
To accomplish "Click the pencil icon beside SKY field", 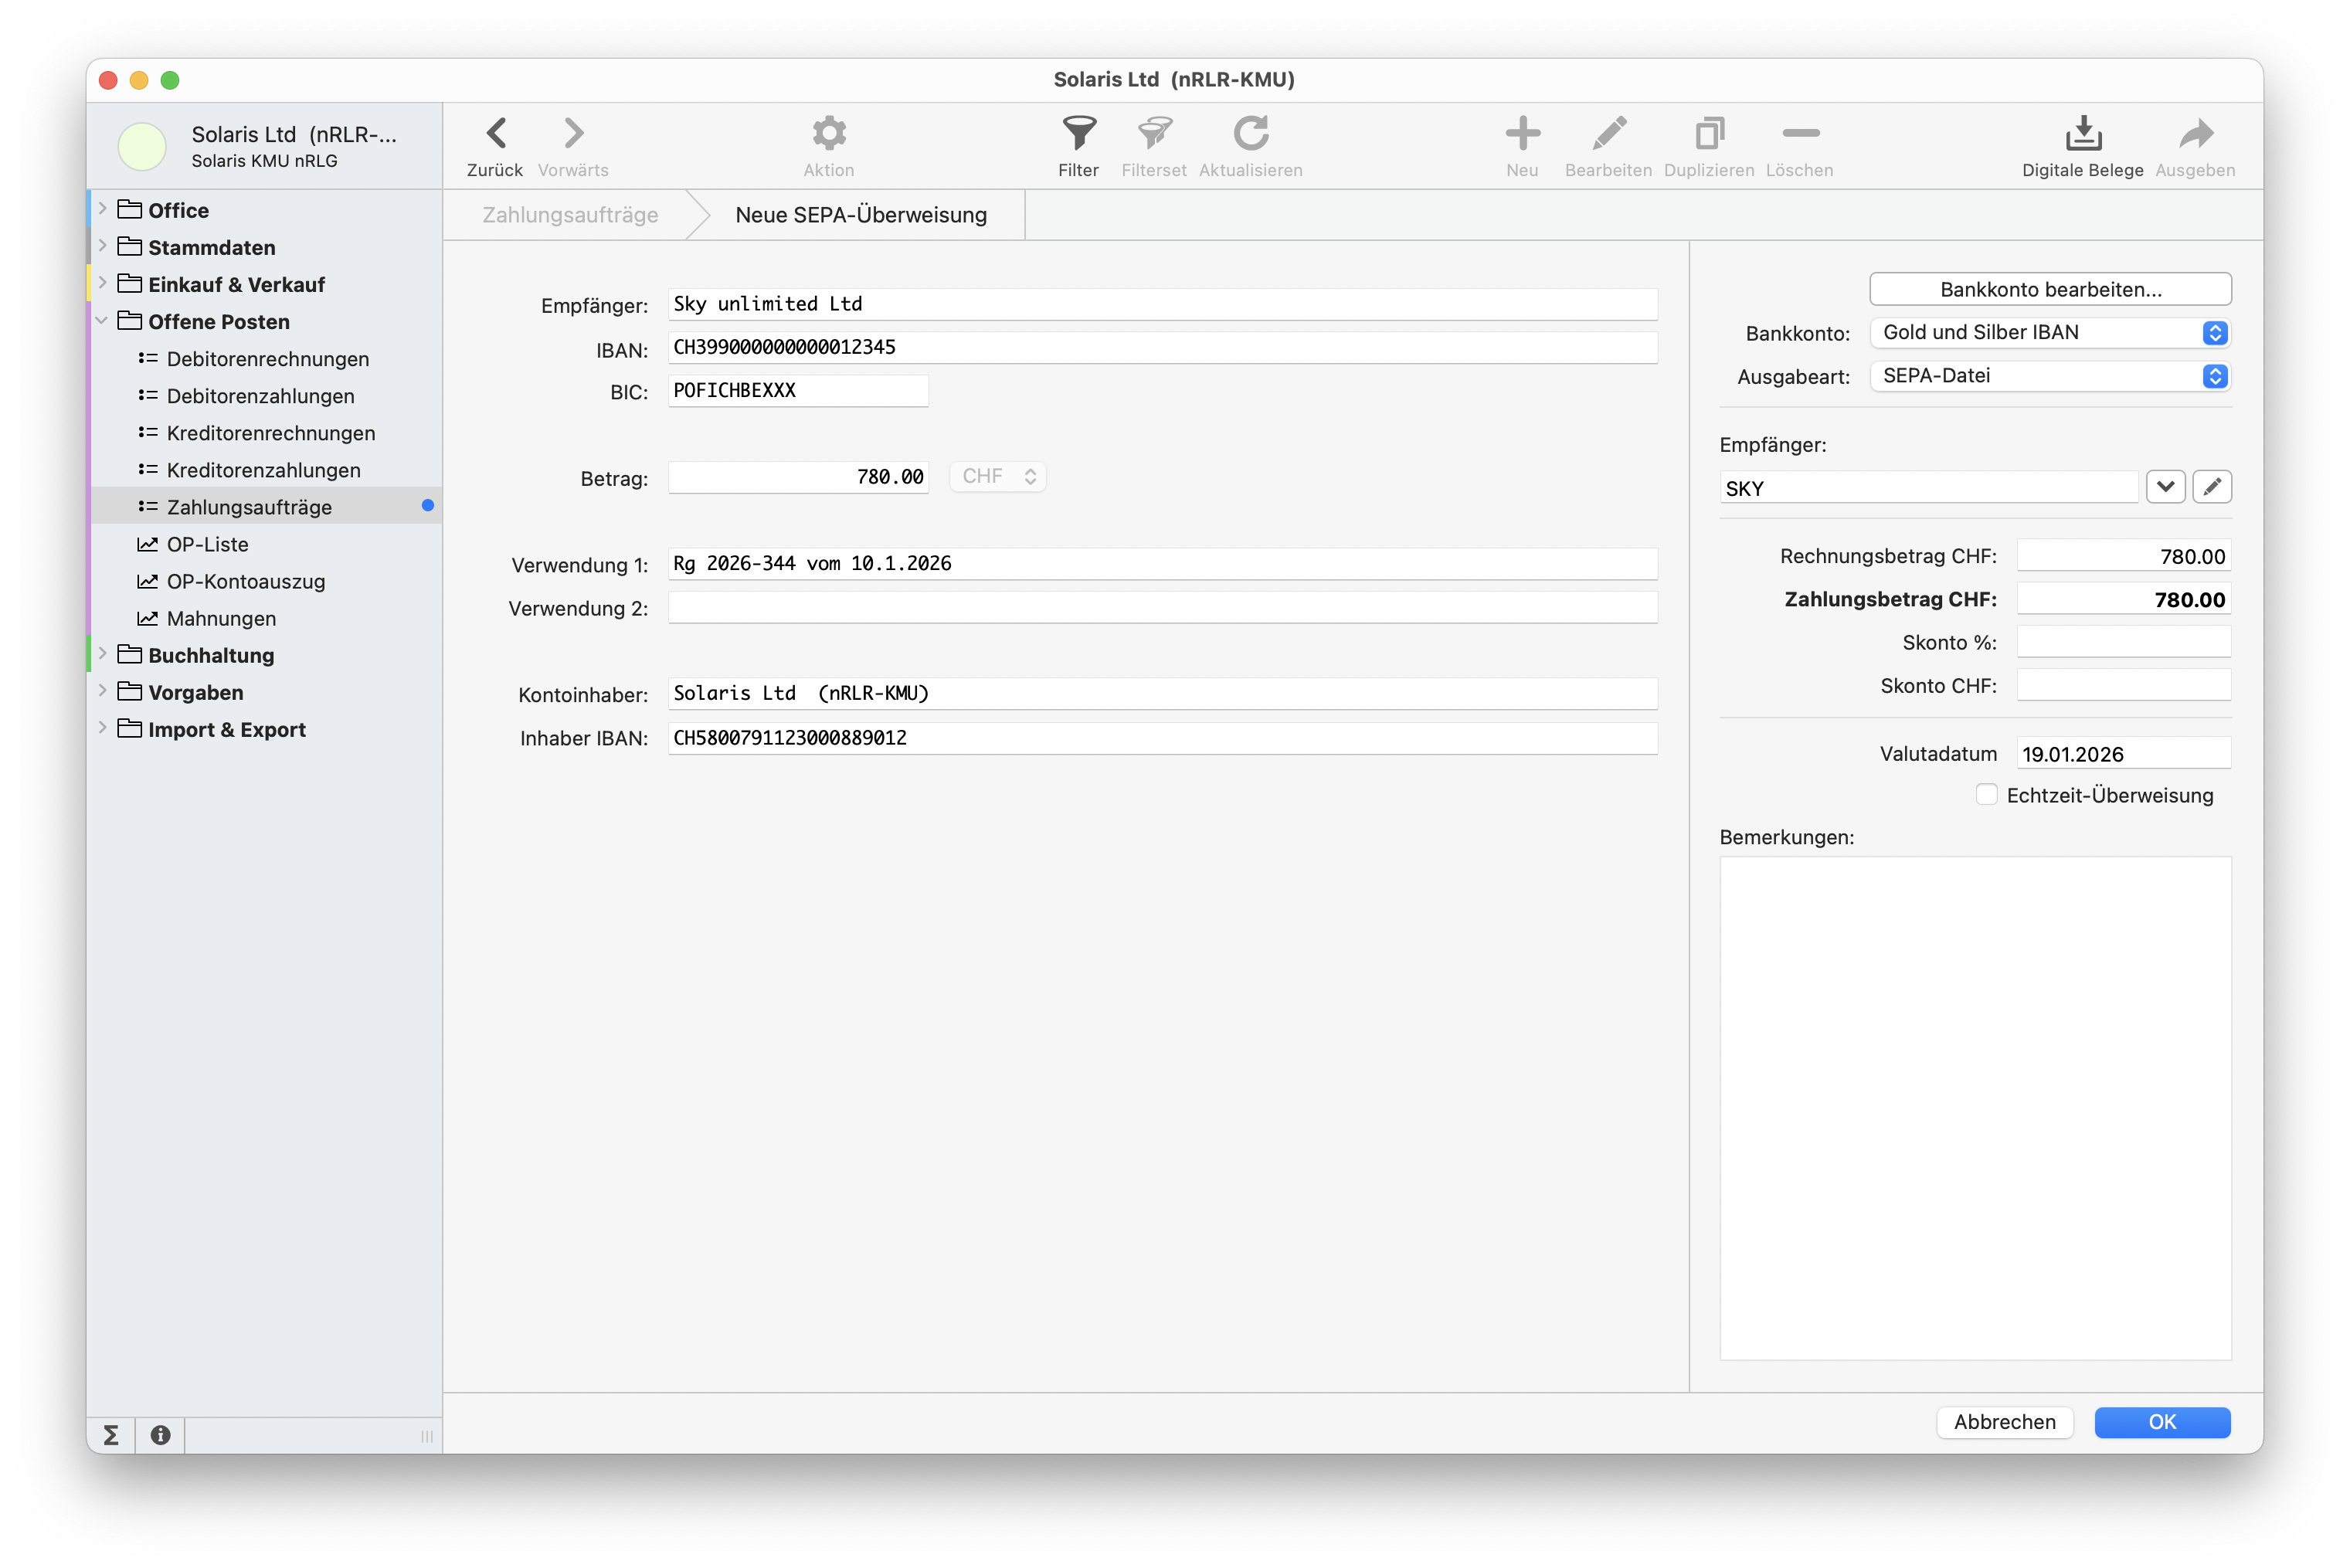I will (2211, 487).
